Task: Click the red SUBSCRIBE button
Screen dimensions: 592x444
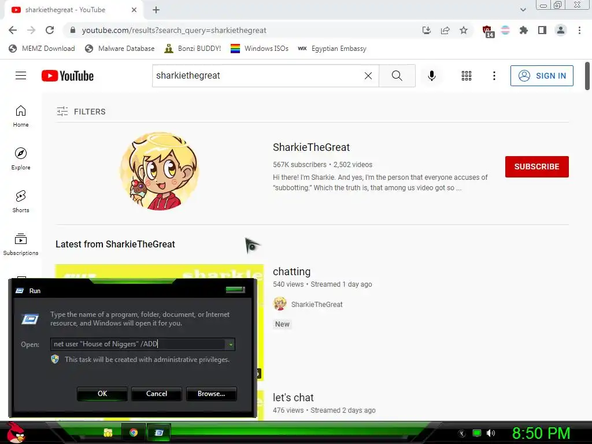Action: coord(537,166)
